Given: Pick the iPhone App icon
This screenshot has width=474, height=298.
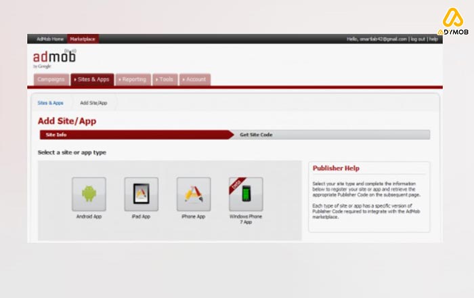Looking at the screenshot, I should tap(194, 194).
